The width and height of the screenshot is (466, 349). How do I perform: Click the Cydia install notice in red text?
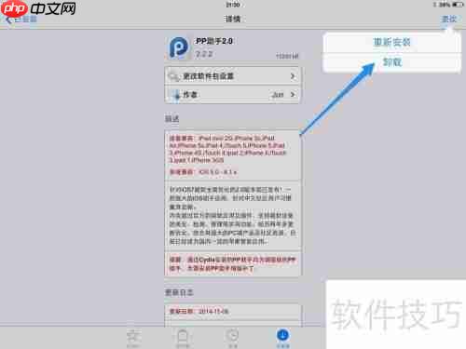click(233, 264)
